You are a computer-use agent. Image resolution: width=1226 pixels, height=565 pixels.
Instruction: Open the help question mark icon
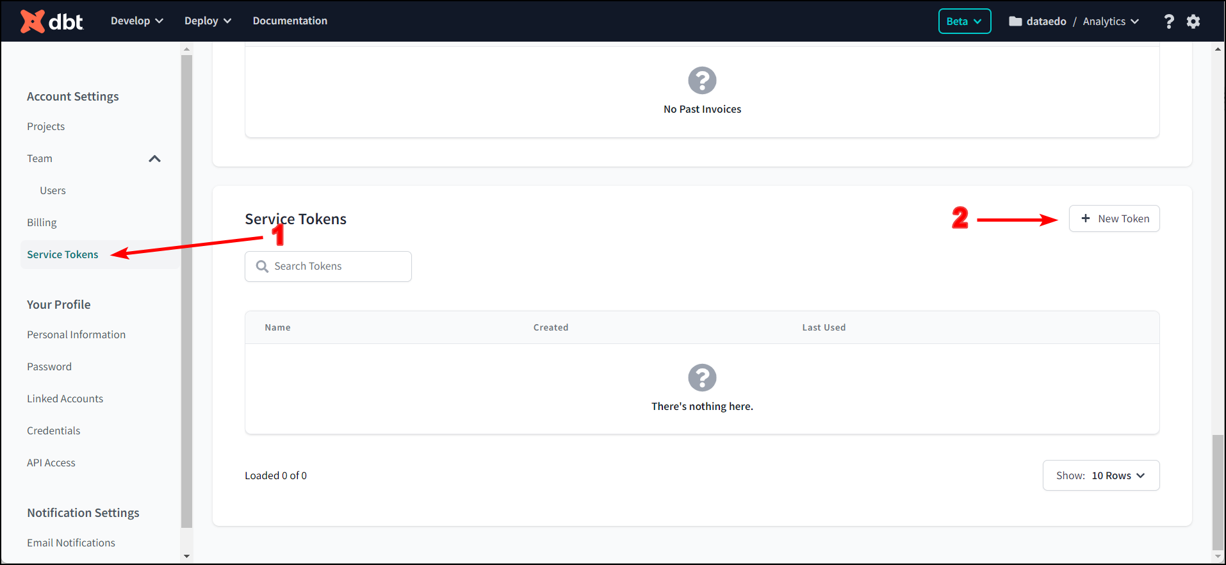1168,21
